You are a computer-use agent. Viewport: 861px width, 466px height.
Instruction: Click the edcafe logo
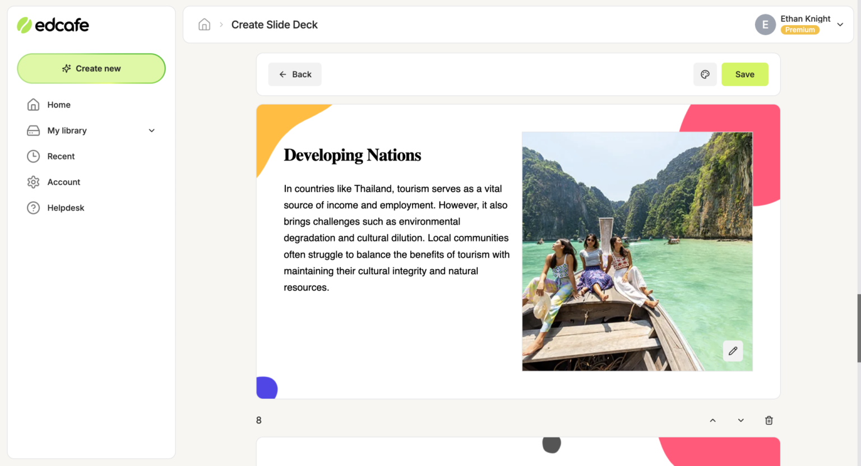53,25
